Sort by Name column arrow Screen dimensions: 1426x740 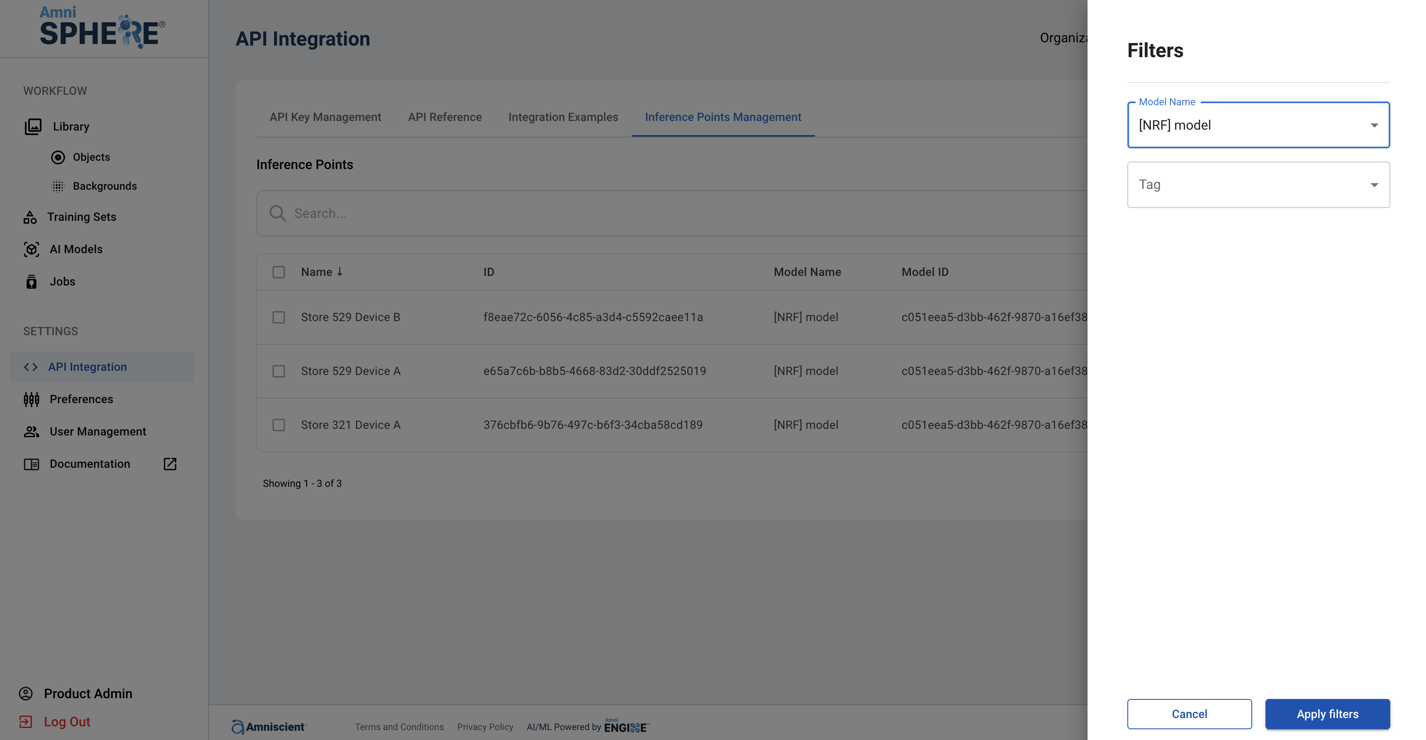tap(340, 271)
